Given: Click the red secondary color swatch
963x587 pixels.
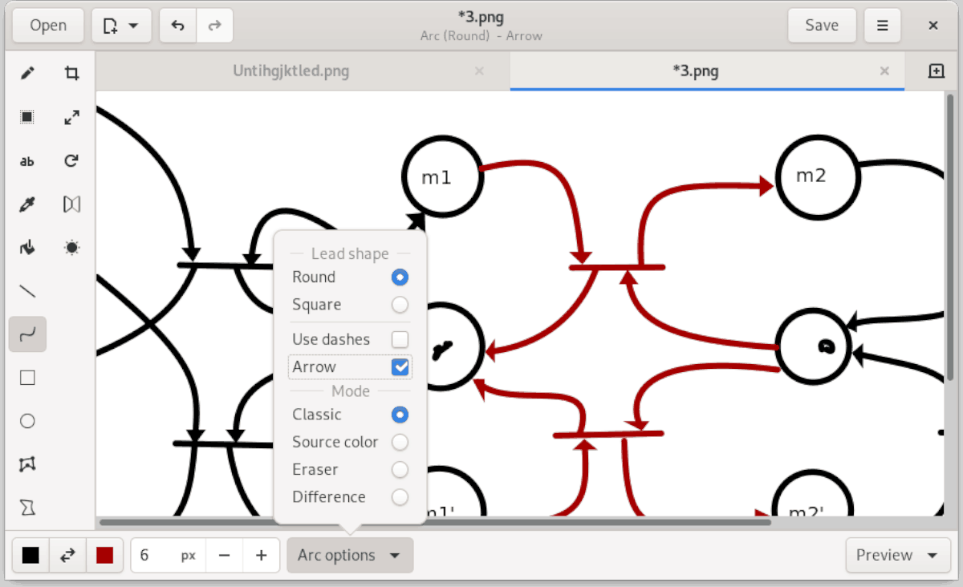Looking at the screenshot, I should [104, 555].
